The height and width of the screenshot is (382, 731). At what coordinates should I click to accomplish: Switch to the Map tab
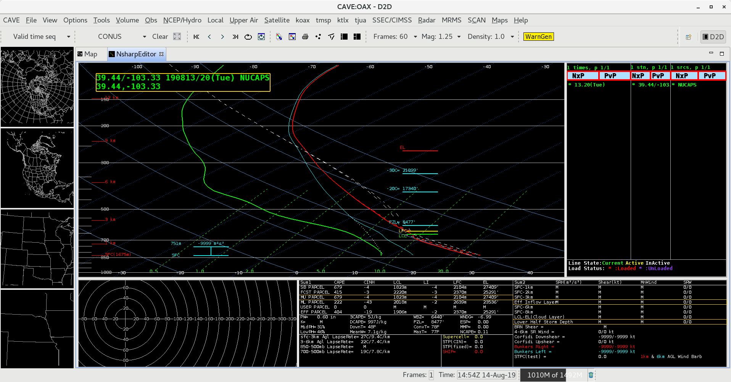coord(87,54)
